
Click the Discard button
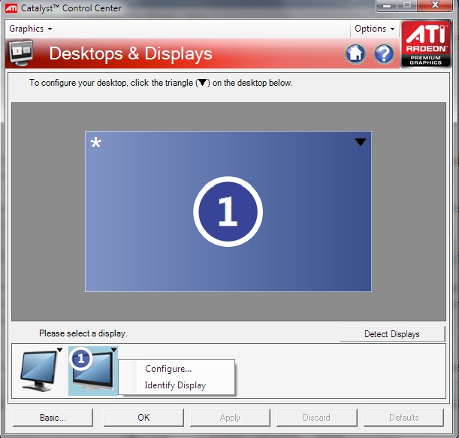(317, 418)
